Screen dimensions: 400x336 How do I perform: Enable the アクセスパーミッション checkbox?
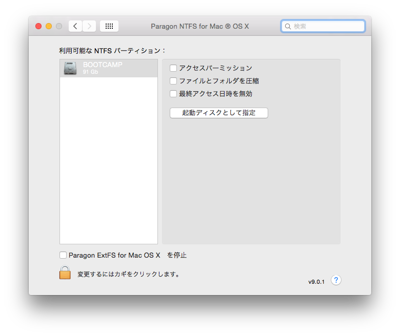click(173, 68)
